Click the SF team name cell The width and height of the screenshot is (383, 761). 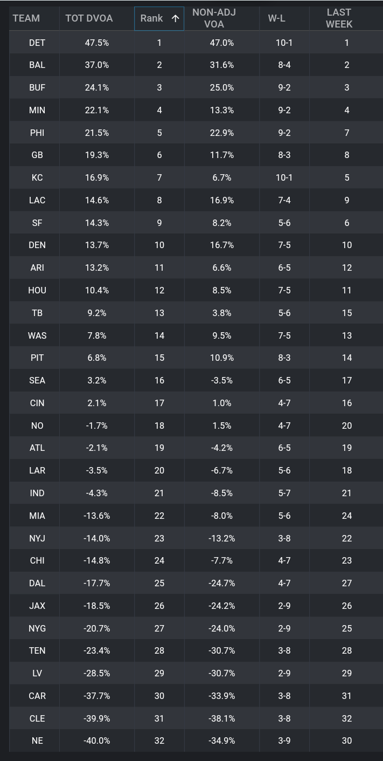coord(37,222)
